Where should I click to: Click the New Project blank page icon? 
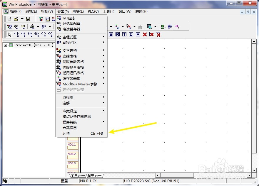(x=9, y=19)
